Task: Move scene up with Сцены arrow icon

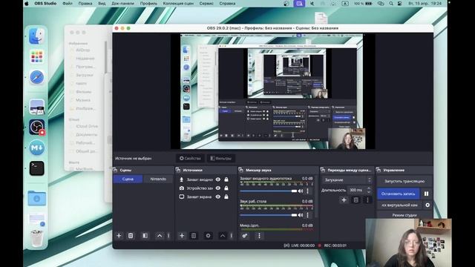Action: point(160,236)
